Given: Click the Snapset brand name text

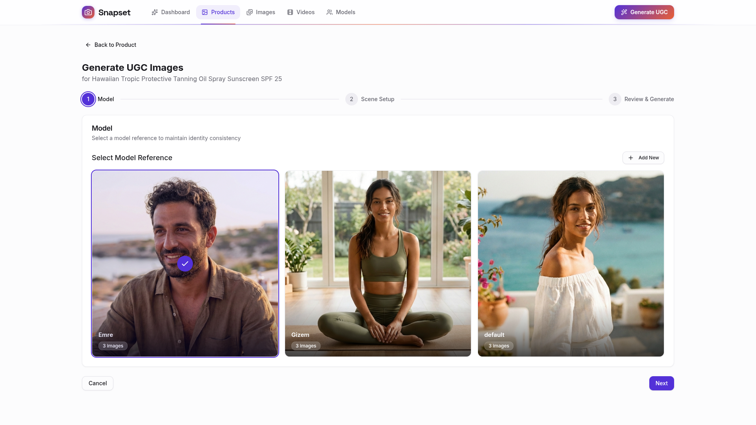Looking at the screenshot, I should click(114, 12).
